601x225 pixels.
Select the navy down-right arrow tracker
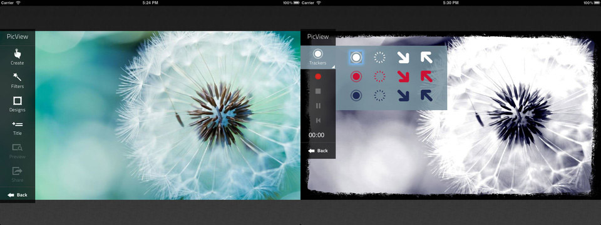click(403, 95)
